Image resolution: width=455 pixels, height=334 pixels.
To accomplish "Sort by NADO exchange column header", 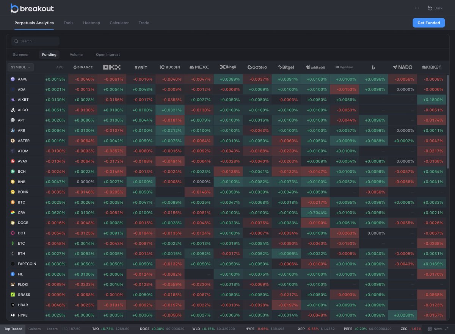I will pos(402,67).
